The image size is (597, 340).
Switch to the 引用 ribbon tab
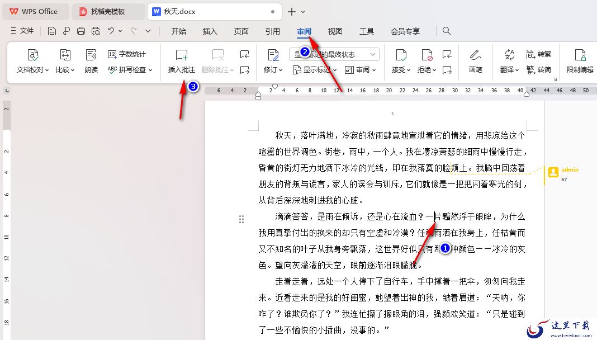[273, 31]
